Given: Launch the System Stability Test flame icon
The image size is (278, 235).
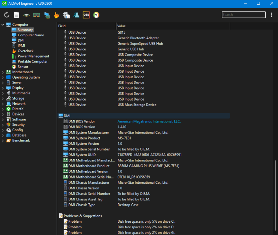Looking at the screenshot, I should tap(57, 15).
